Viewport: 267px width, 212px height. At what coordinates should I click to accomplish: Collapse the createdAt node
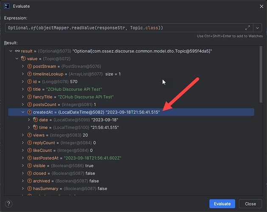(23, 112)
